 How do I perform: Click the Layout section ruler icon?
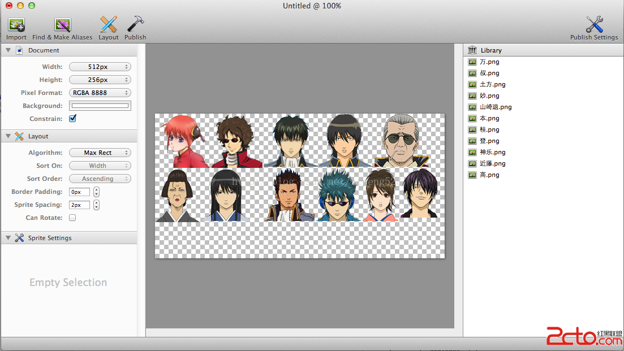19,136
